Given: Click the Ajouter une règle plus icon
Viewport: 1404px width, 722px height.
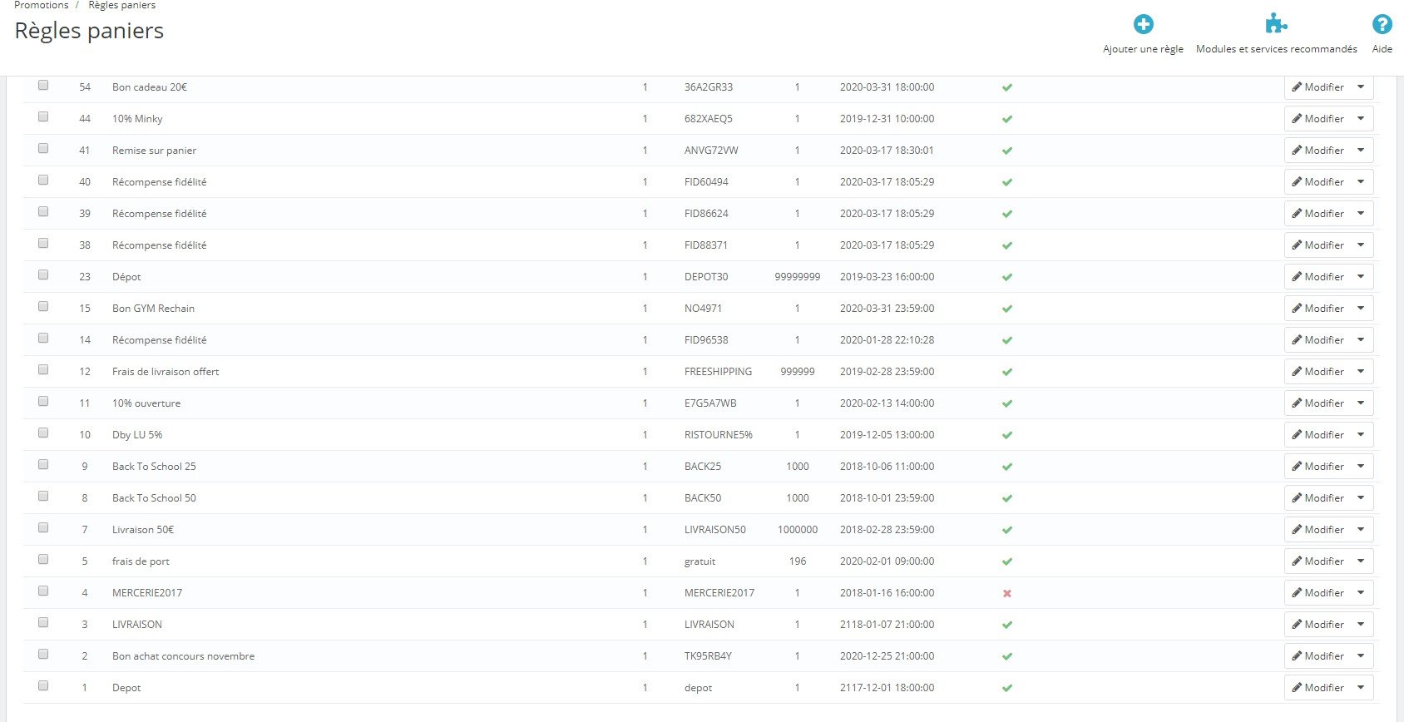Looking at the screenshot, I should 1144,24.
